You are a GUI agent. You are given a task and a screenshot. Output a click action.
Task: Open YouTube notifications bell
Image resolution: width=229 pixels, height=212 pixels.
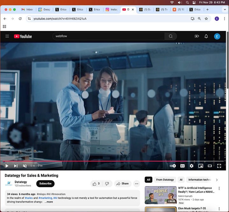[206, 36]
